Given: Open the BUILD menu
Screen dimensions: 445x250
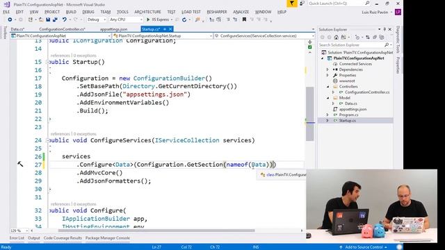Looking at the screenshot, I should 71,12.
